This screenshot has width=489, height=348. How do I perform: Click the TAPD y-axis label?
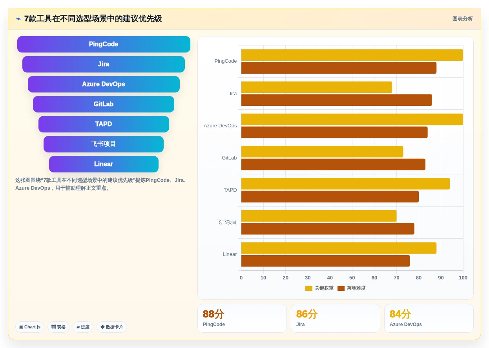(x=230, y=190)
